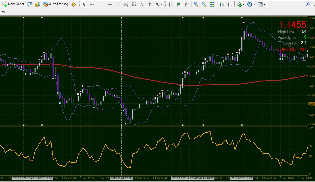
Task: Click the EURUSD M1 symbol label
Action: (291, 49)
